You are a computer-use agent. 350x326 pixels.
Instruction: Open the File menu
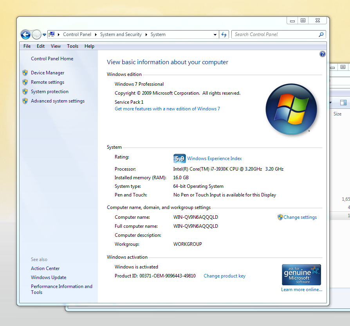[27, 46]
